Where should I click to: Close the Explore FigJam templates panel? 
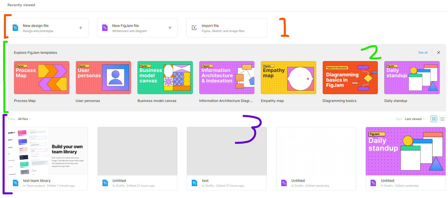(439, 52)
